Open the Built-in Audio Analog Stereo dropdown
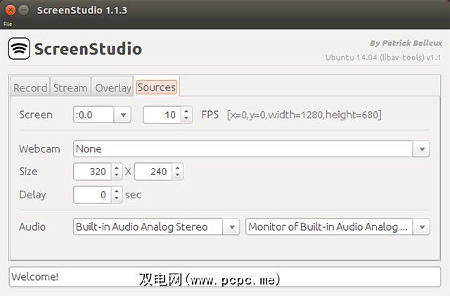 point(232,227)
